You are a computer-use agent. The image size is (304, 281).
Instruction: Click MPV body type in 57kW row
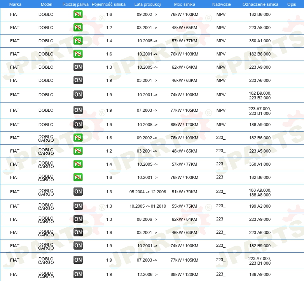click(221, 41)
